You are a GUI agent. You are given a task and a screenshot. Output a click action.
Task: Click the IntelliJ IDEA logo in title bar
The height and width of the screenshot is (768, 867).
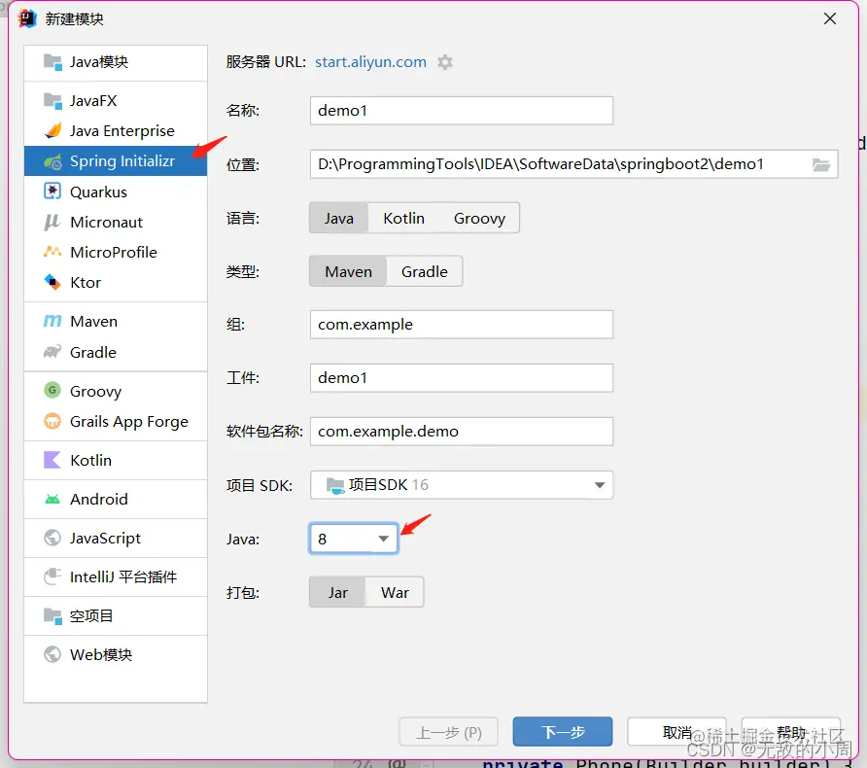[x=27, y=18]
